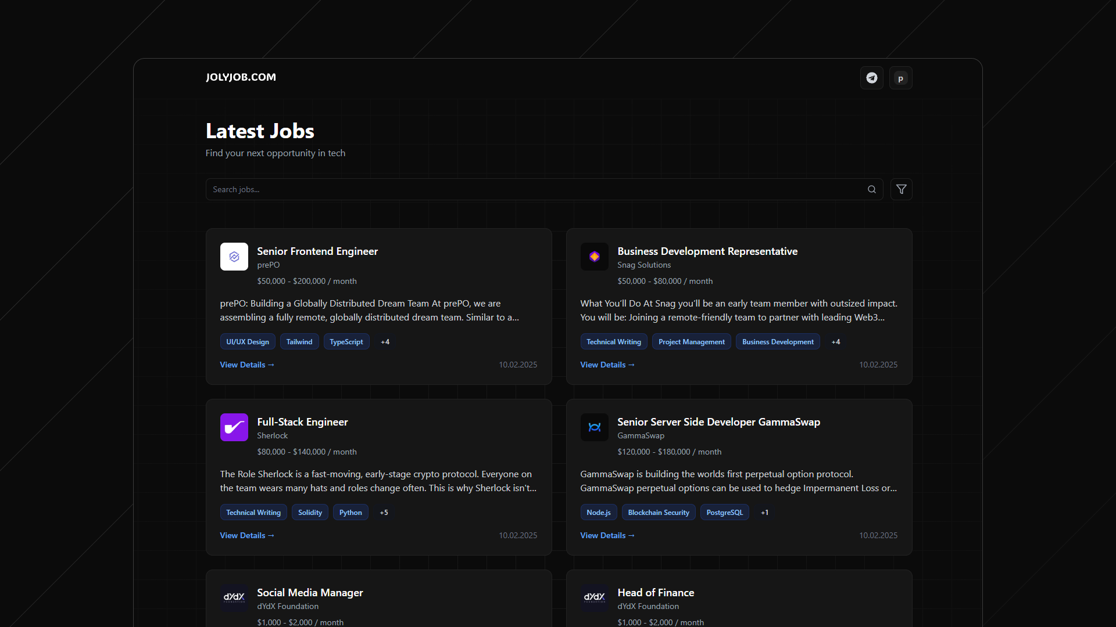The height and width of the screenshot is (627, 1116).
Task: Select the PostgreSQL tag
Action: (x=725, y=513)
